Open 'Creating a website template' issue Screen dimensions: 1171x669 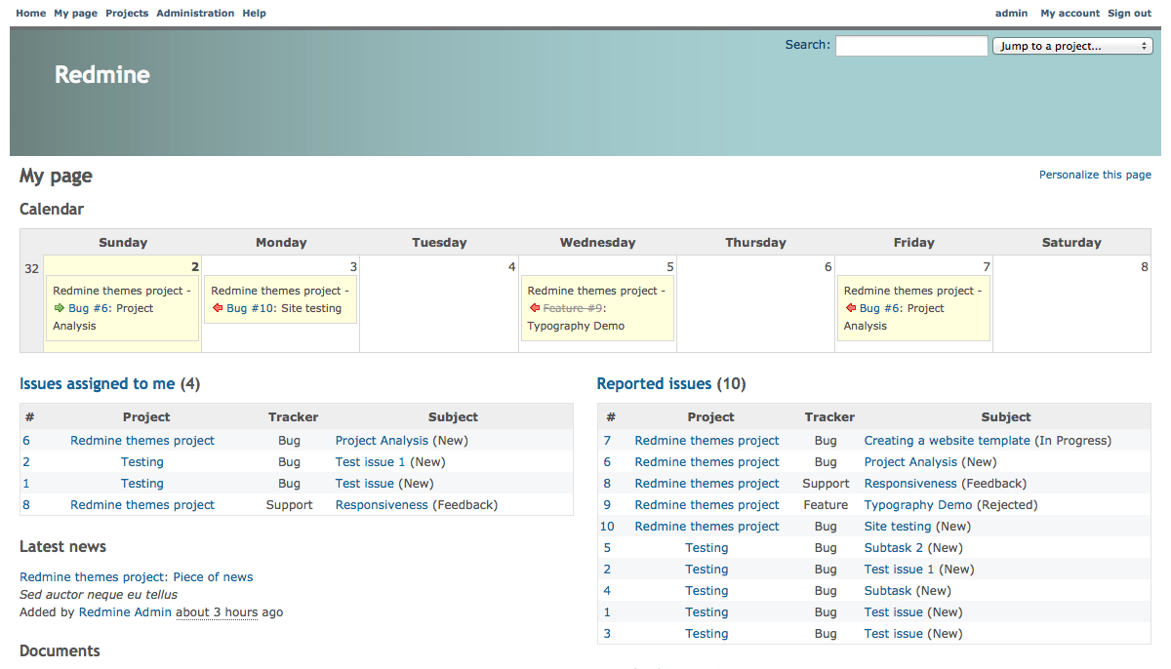pos(948,441)
